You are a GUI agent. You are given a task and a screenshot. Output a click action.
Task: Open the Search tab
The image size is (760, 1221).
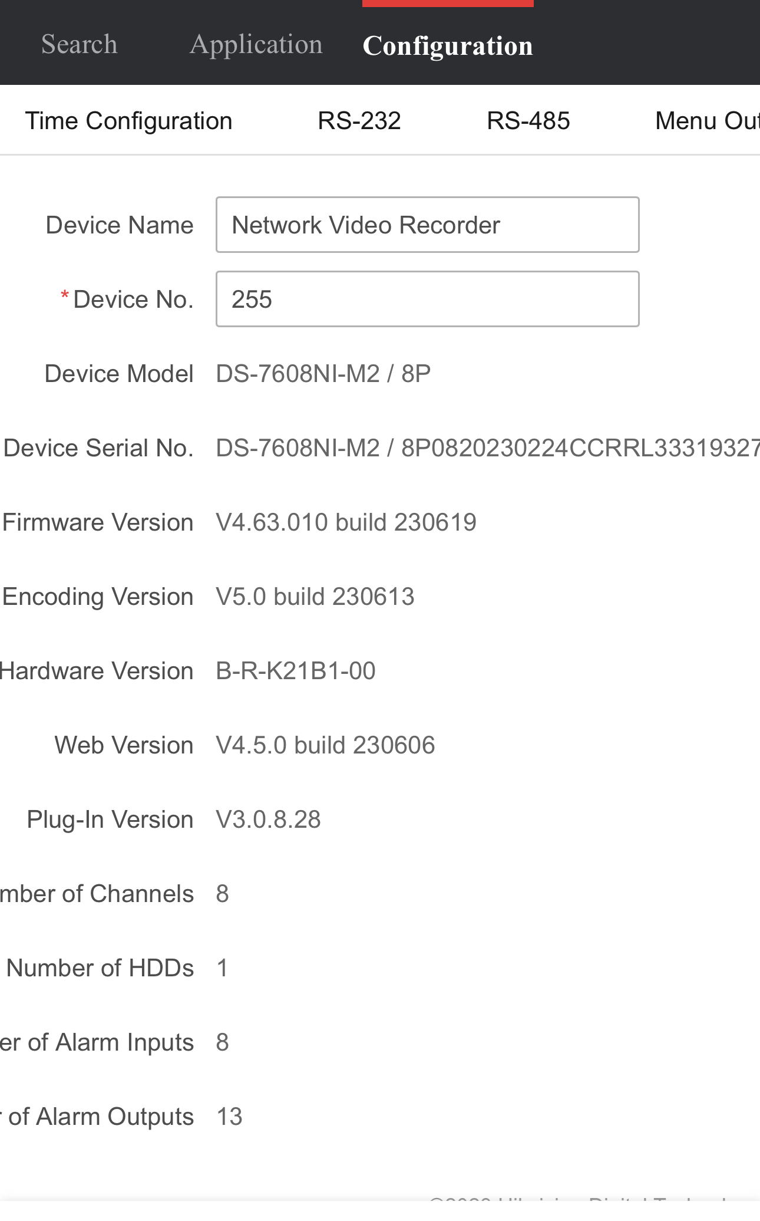coord(80,45)
